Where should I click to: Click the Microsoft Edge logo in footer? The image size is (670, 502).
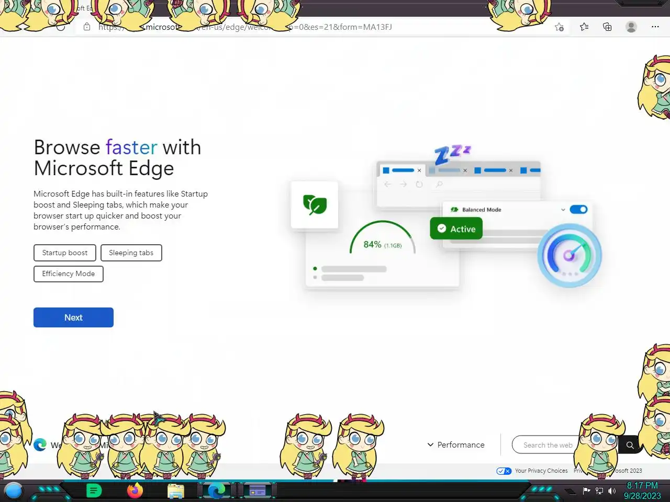[x=40, y=444]
